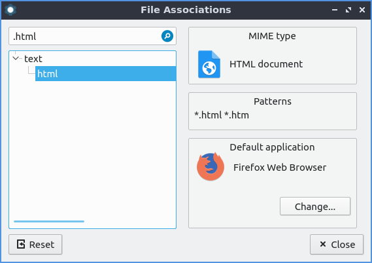Click the Firefox Web Browser icon
This screenshot has width=372, height=263.
[211, 167]
